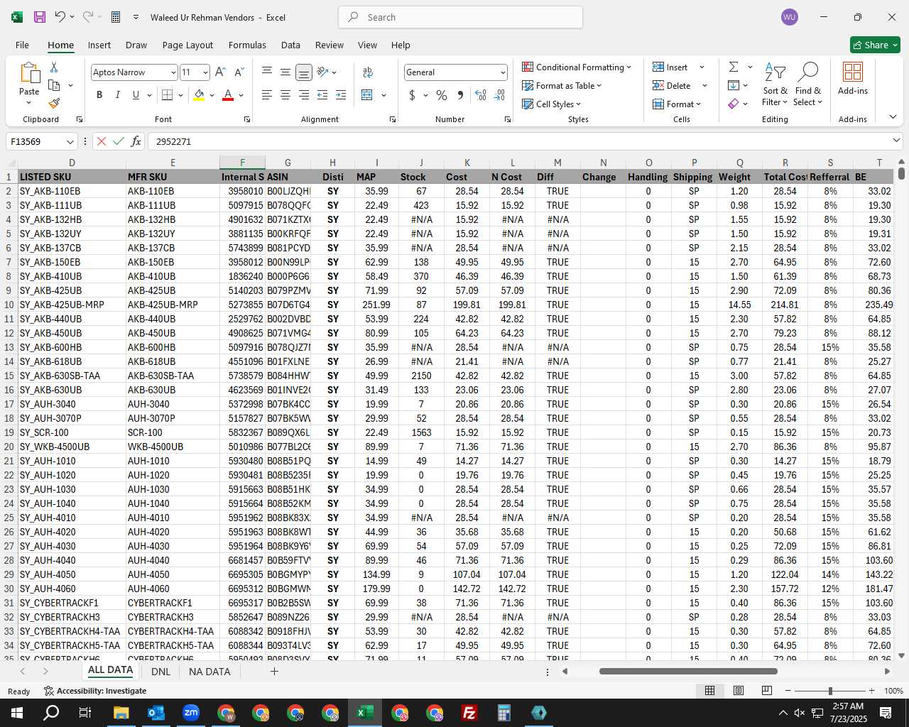The height and width of the screenshot is (727, 909).
Task: Click the Share button
Action: pyautogui.click(x=875, y=45)
